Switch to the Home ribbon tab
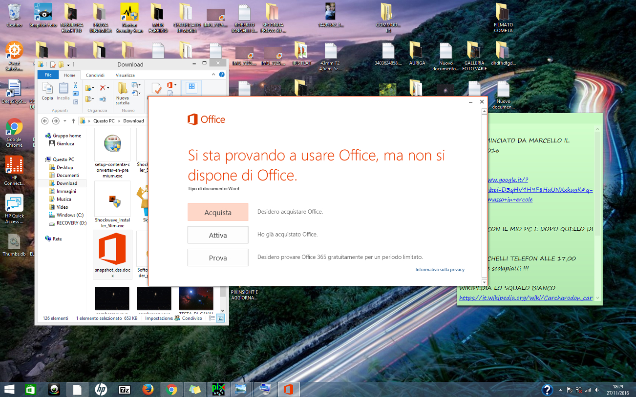 pyautogui.click(x=70, y=75)
